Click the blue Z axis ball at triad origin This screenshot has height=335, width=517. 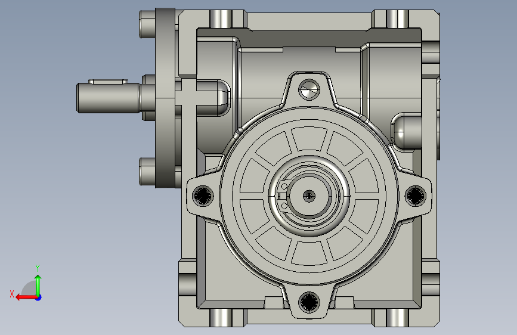39,297
